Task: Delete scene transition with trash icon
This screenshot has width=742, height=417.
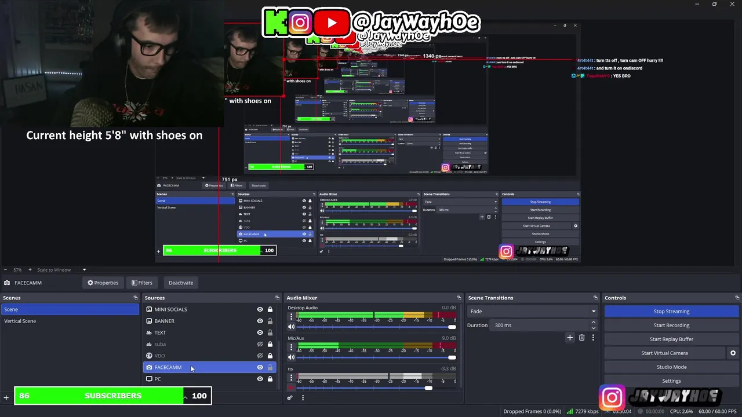Action: (x=582, y=338)
